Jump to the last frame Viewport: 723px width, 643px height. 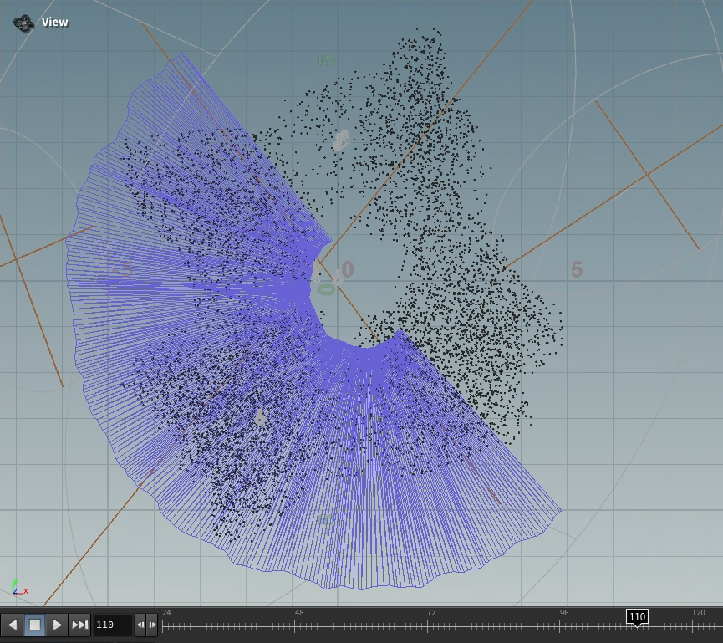[x=79, y=625]
